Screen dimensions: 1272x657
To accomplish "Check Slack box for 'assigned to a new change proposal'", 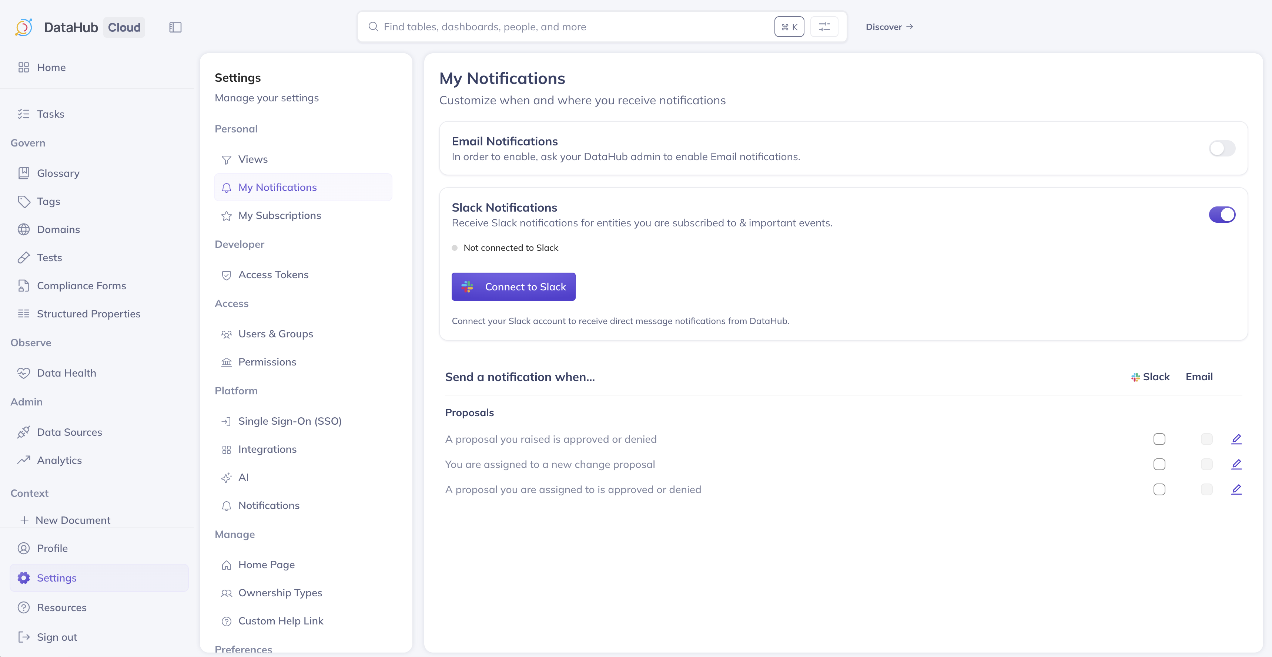I will 1159,464.
